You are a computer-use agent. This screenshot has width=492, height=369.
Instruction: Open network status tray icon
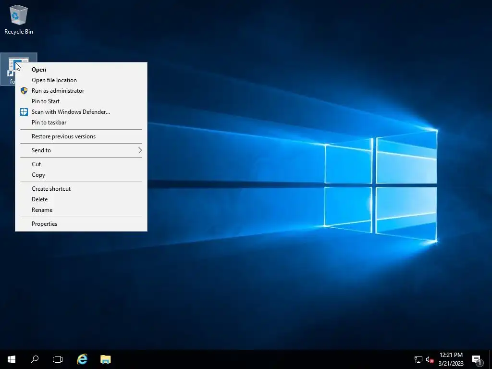pyautogui.click(x=418, y=359)
